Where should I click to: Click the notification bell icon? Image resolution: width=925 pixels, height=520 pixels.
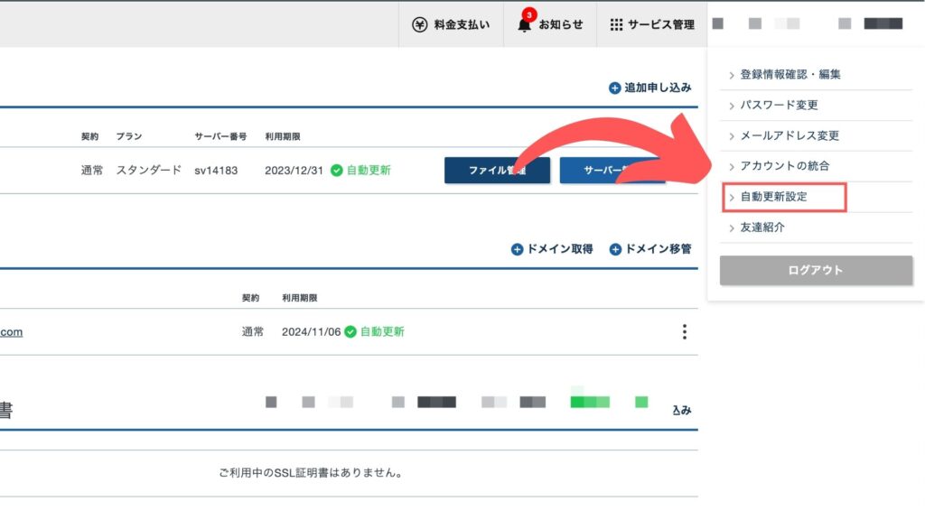[524, 24]
